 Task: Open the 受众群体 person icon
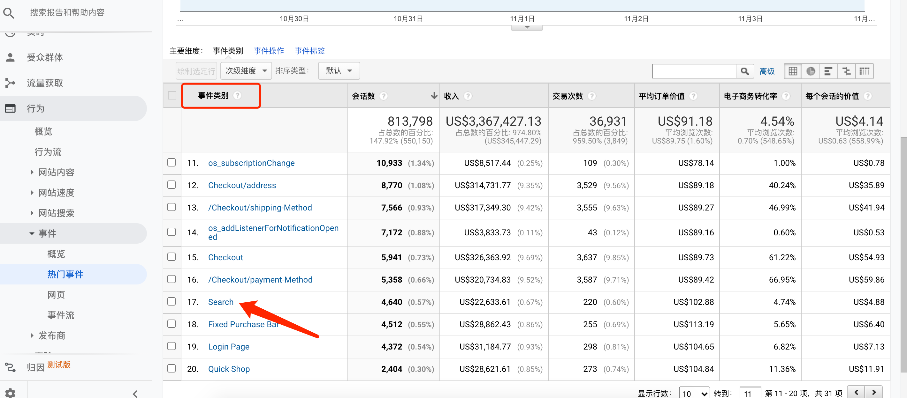click(10, 57)
